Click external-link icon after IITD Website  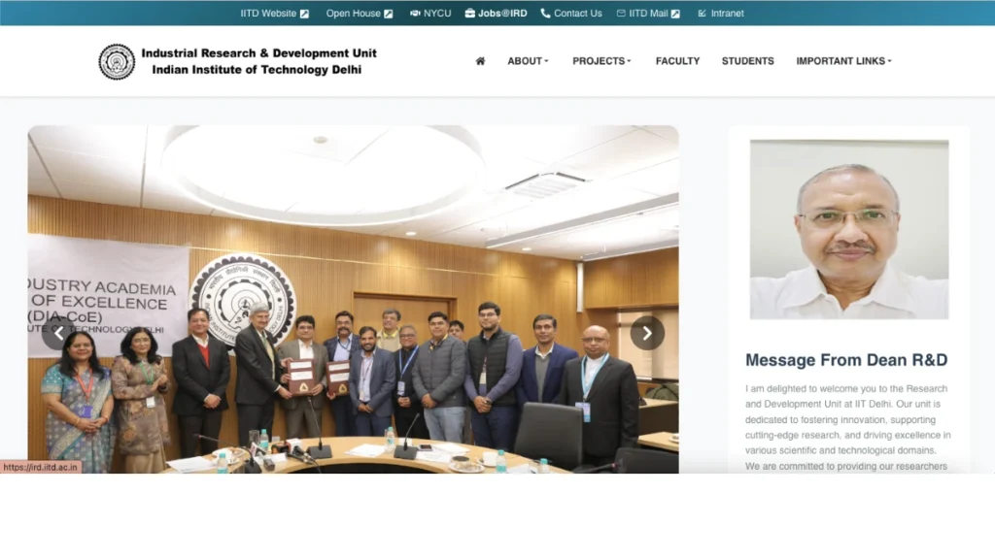(x=304, y=14)
